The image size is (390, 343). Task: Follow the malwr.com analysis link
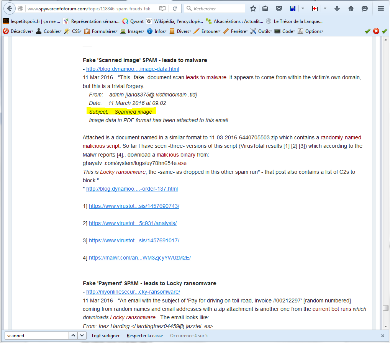(x=140, y=258)
